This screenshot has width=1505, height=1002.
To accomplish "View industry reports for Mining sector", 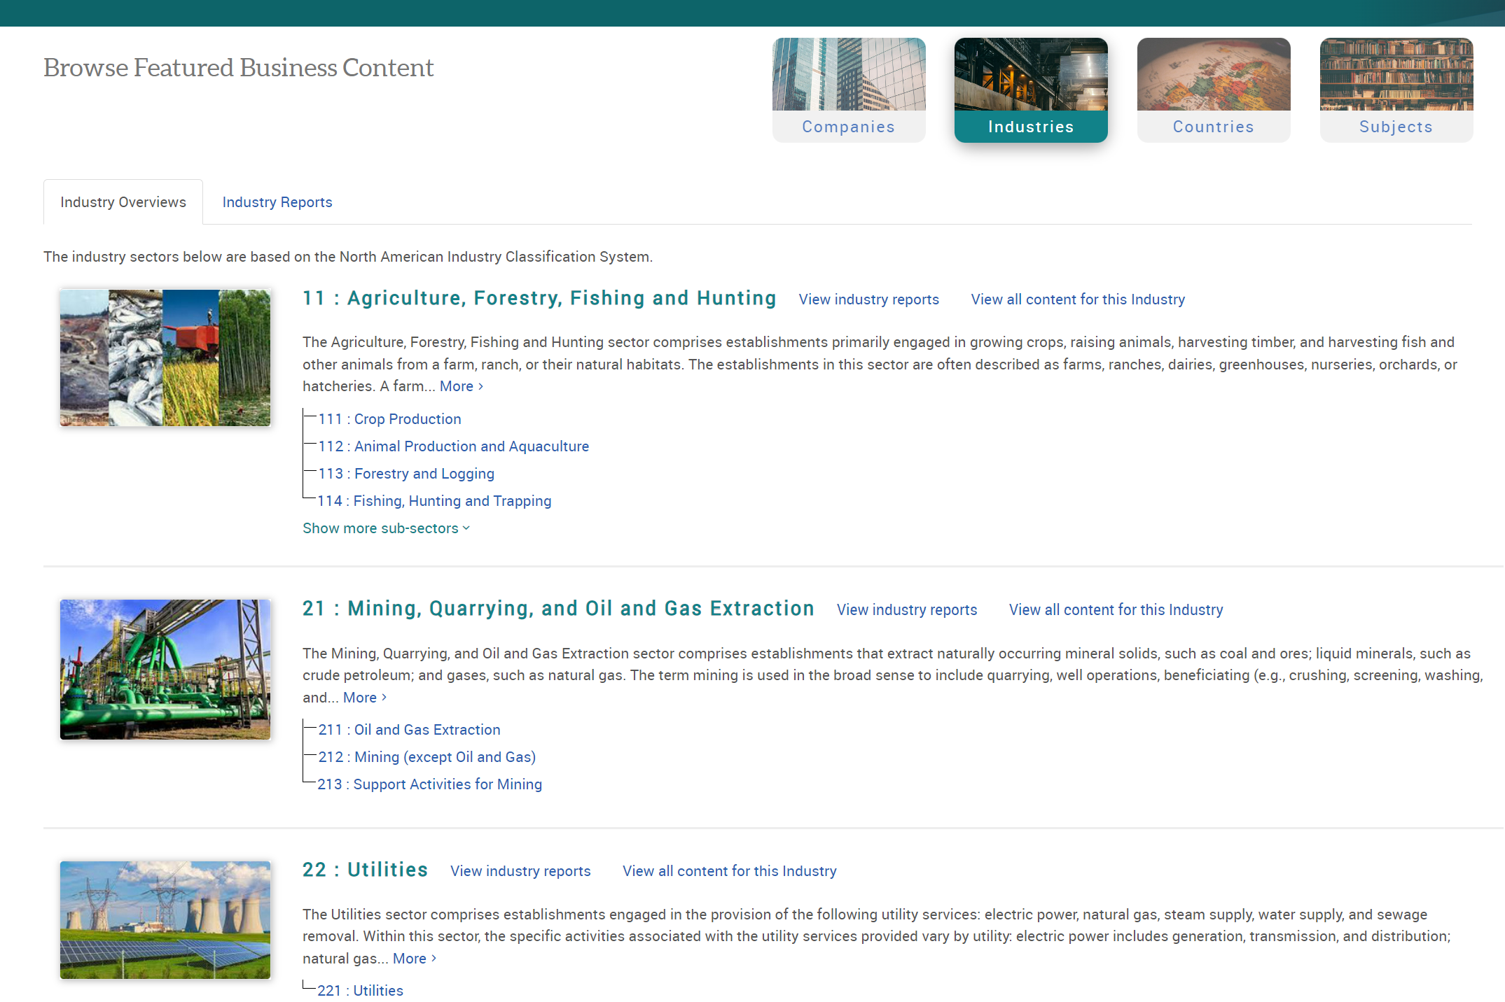I will [906, 609].
